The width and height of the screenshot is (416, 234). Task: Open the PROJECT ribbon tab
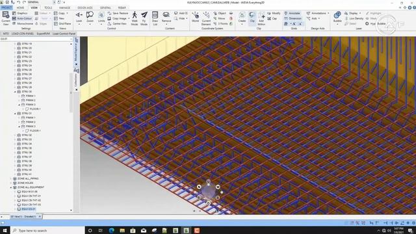(x=6, y=8)
